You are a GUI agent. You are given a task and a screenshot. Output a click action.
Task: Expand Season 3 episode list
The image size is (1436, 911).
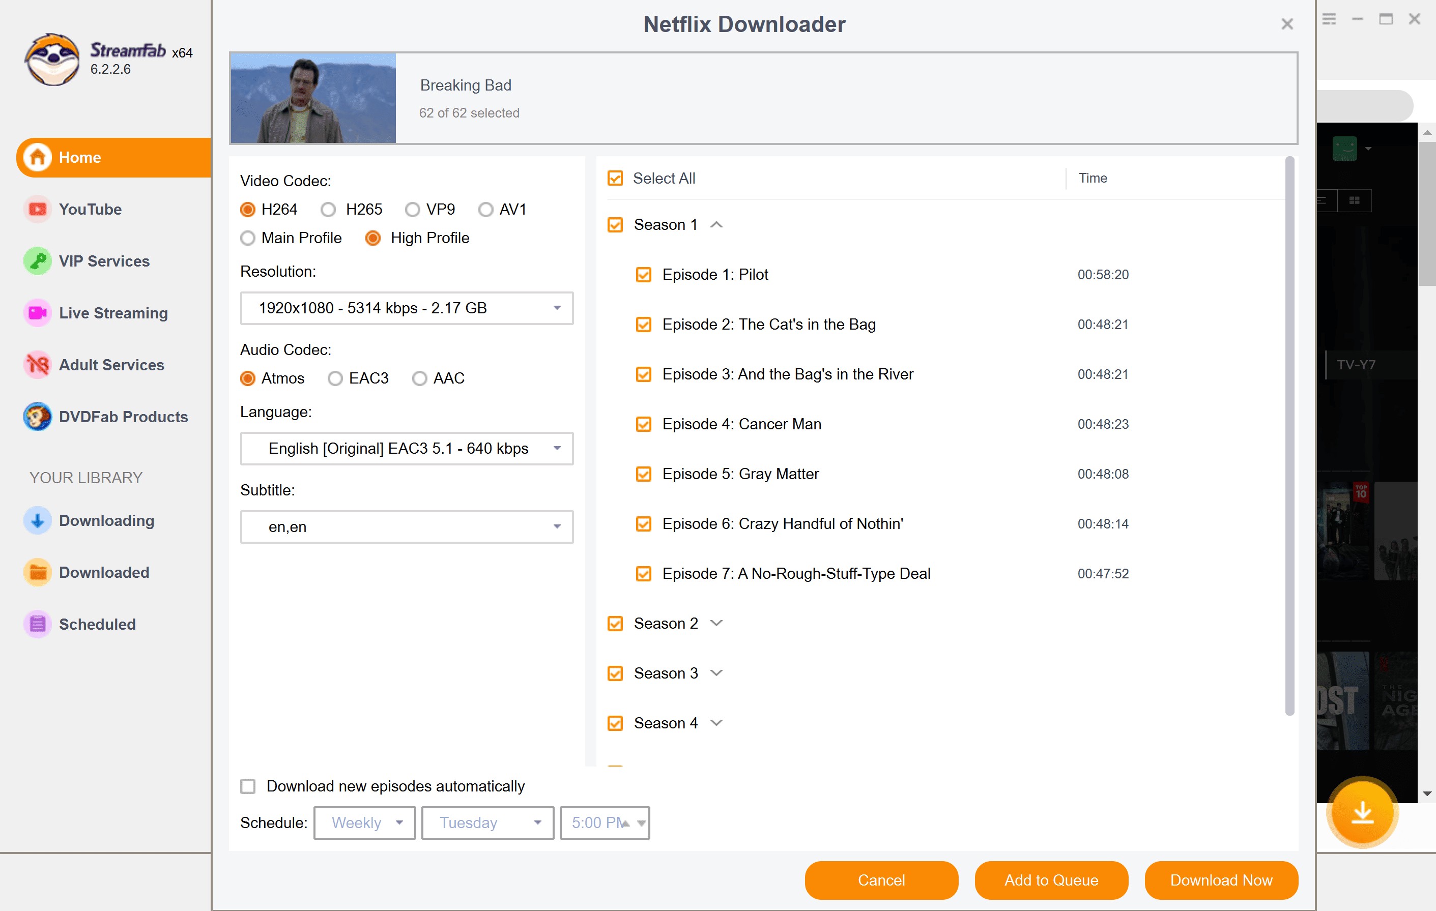pos(717,673)
